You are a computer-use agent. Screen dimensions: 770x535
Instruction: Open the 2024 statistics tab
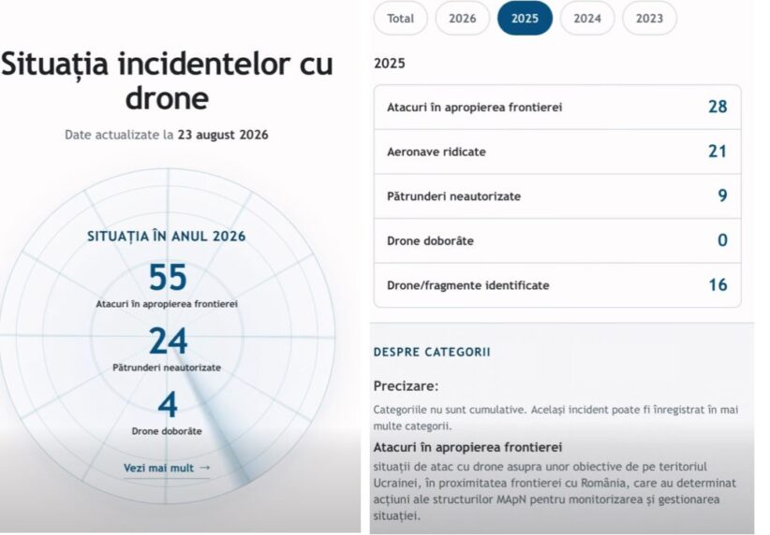coord(586,18)
